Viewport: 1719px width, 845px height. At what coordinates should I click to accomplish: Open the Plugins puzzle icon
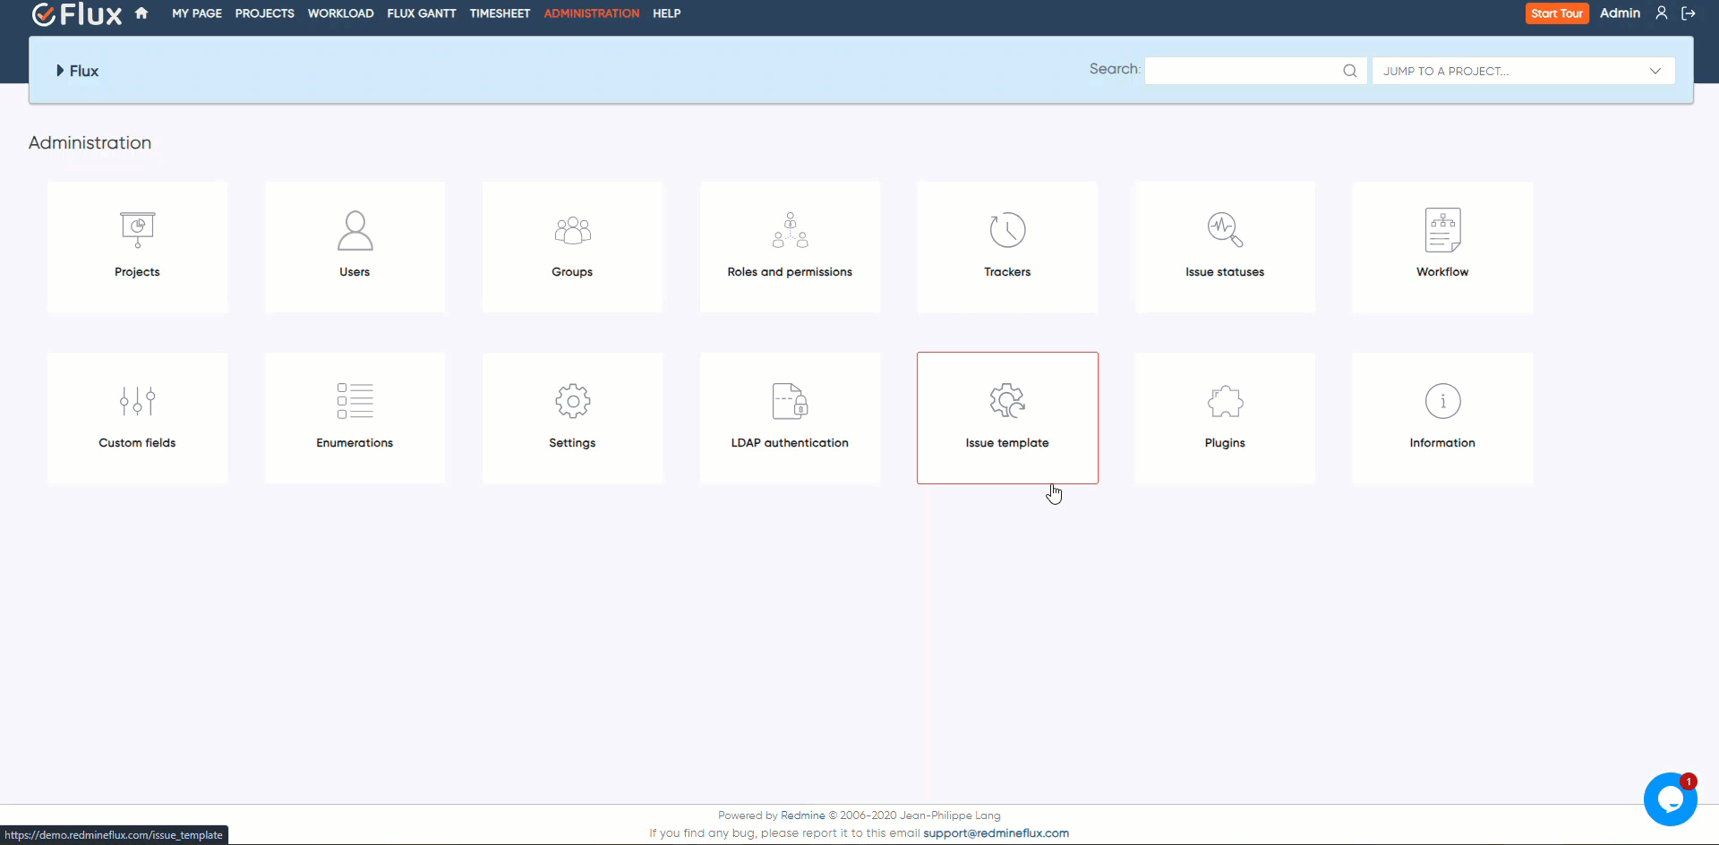click(x=1225, y=401)
